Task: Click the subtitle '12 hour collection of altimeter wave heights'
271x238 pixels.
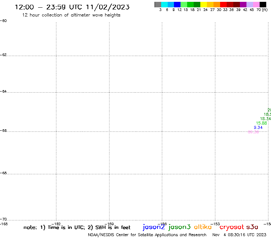Action: pos(71,15)
